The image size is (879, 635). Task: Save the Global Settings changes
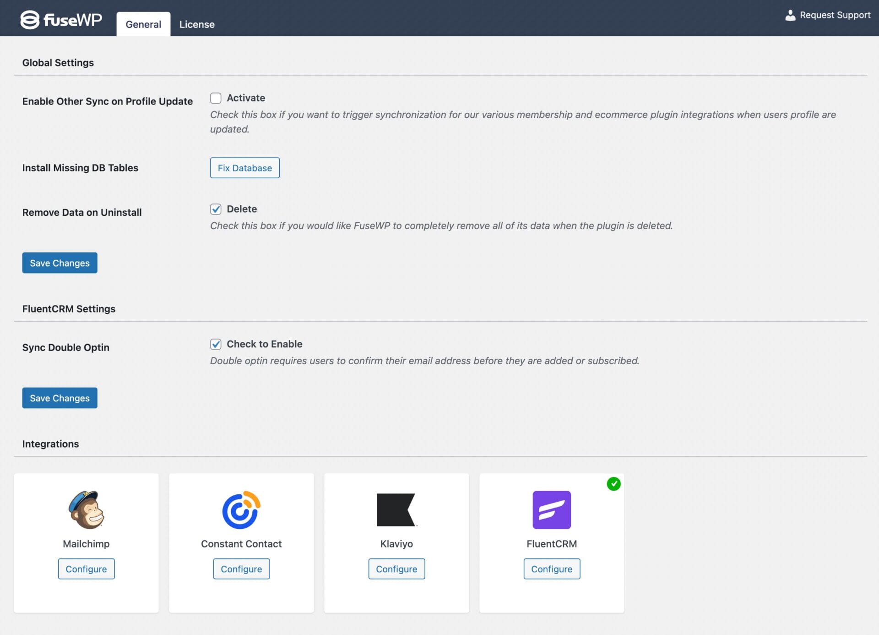tap(60, 263)
